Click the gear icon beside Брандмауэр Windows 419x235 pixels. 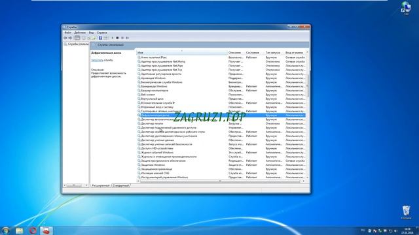[139, 86]
